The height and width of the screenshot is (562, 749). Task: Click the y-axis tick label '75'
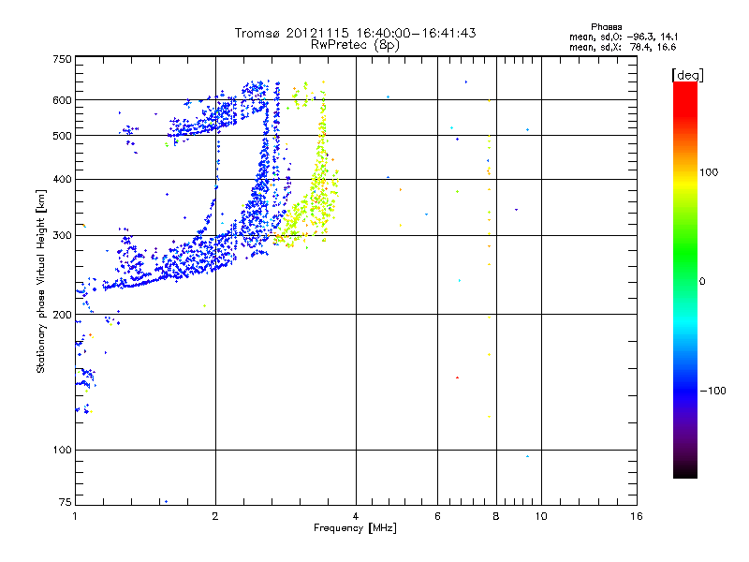tap(66, 502)
